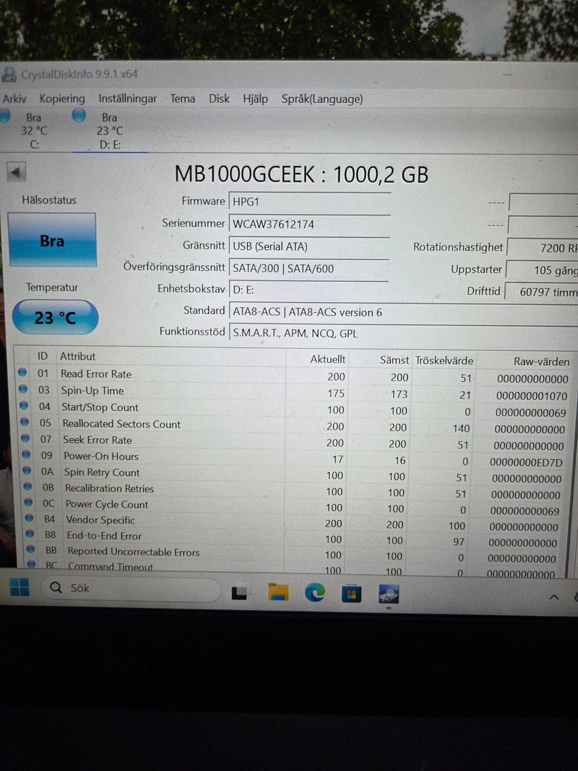Open the Inställningar menu
Image resolution: width=578 pixels, height=771 pixels.
pos(128,99)
